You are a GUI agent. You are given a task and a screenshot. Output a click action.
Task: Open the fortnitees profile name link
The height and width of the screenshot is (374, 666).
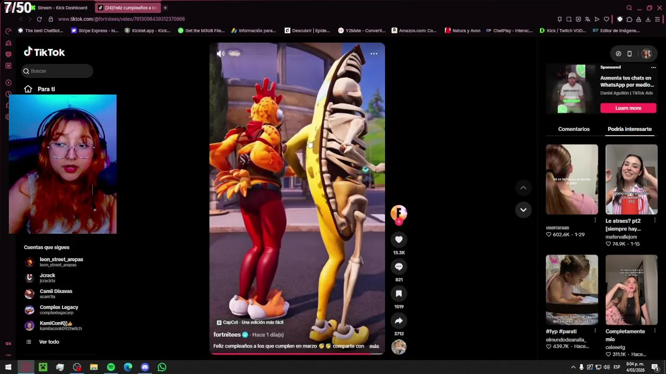[x=227, y=335]
